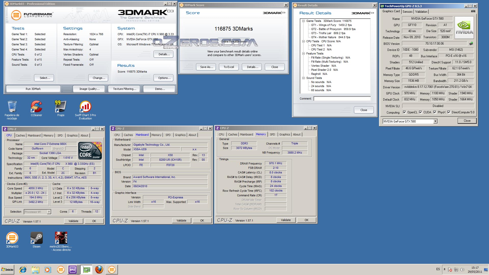
Task: Select the Pixel Shader 2.0 result row
Action: coord(324,70)
